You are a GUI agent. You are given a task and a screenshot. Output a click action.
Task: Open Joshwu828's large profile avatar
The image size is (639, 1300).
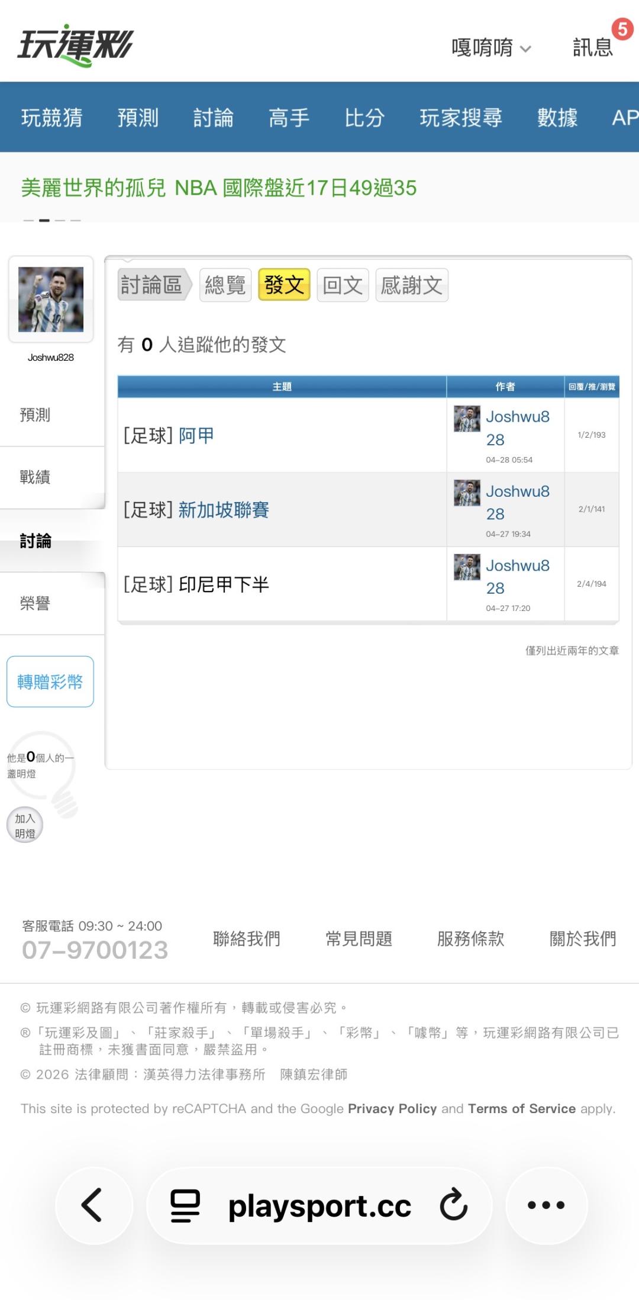[51, 299]
